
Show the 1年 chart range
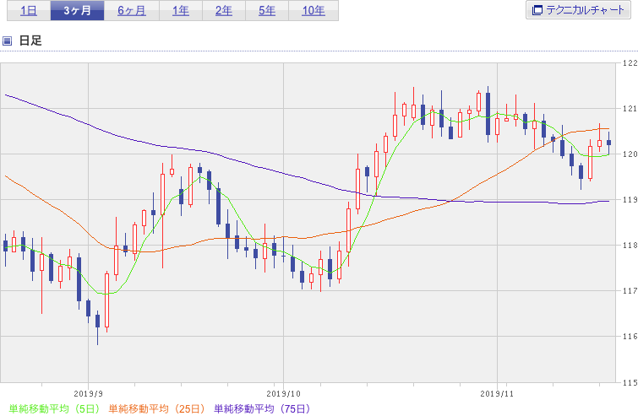pos(181,11)
